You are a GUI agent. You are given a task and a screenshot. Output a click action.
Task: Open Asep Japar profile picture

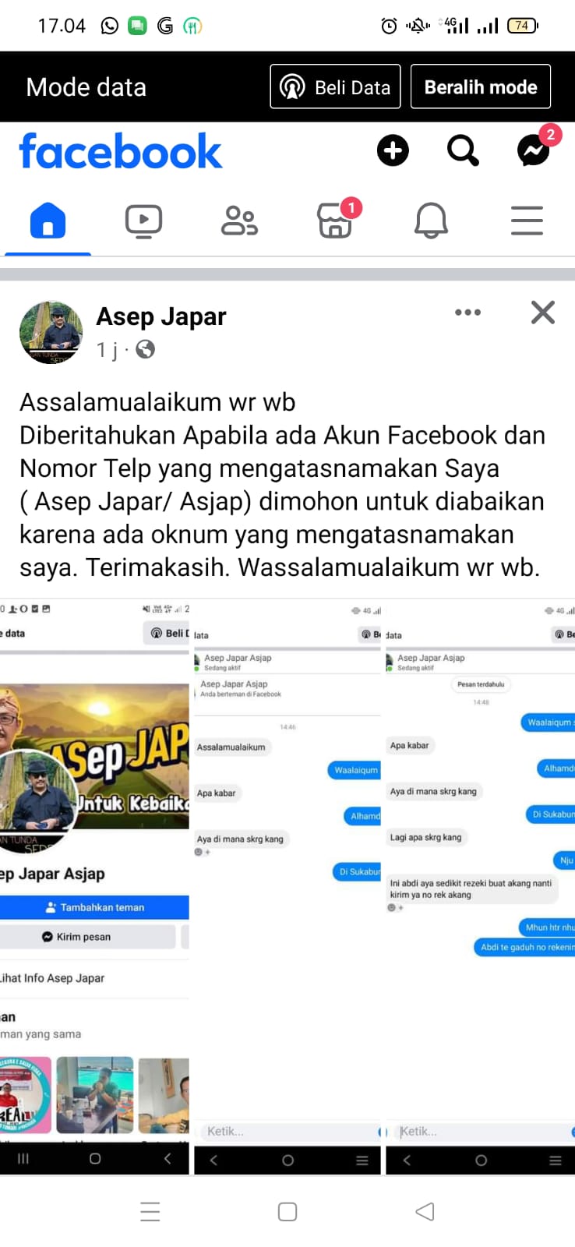point(51,332)
